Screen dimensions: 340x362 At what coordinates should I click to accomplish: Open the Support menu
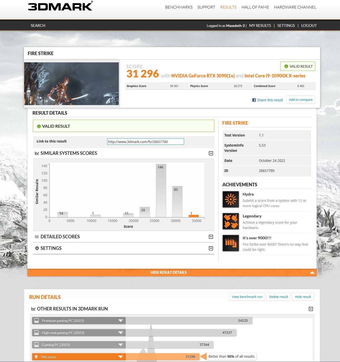206,7
